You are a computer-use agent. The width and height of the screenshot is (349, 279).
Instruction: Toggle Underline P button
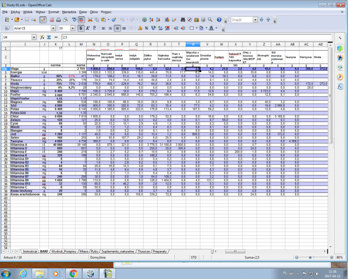pyautogui.click(x=95, y=28)
